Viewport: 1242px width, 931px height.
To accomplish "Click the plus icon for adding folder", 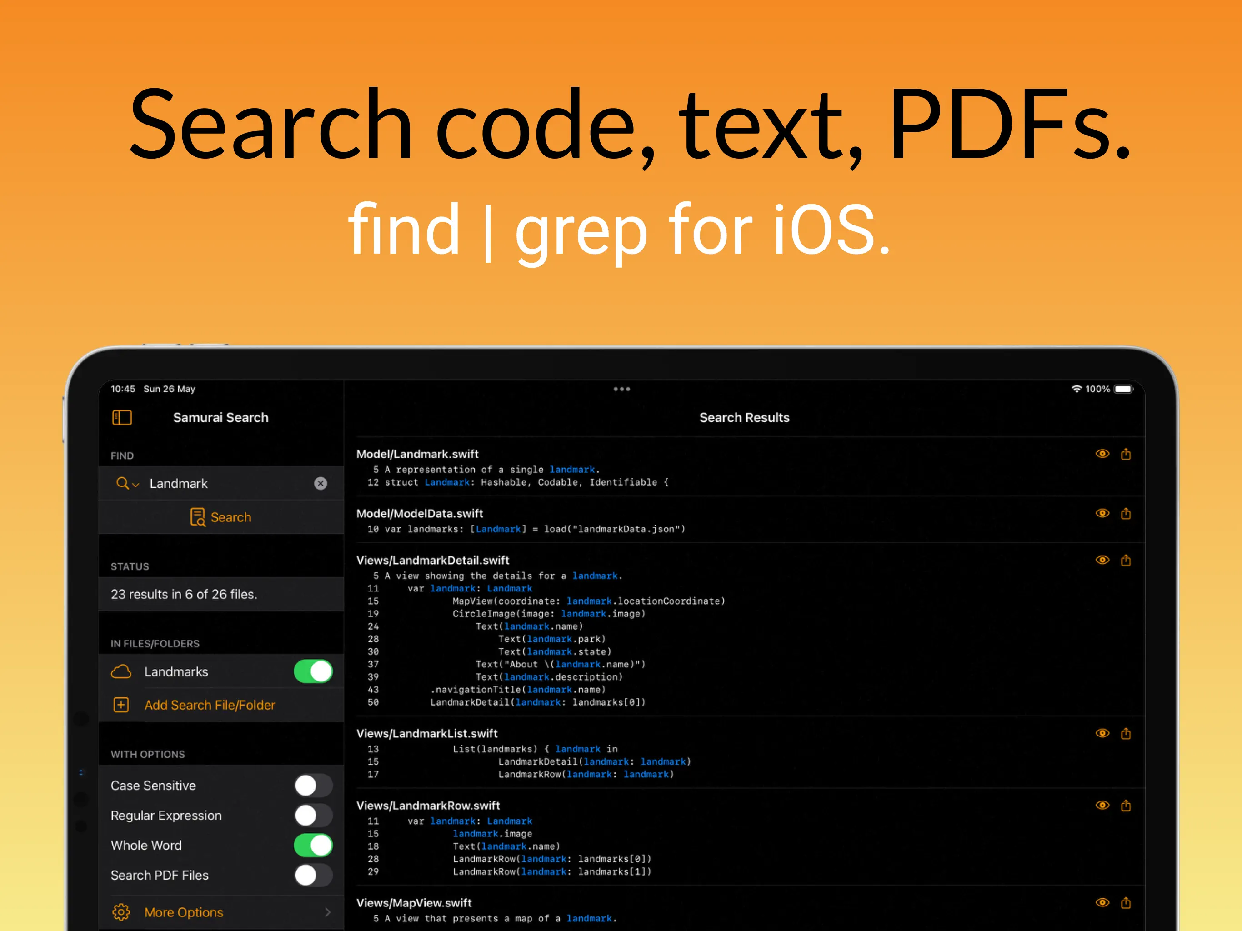I will (121, 705).
